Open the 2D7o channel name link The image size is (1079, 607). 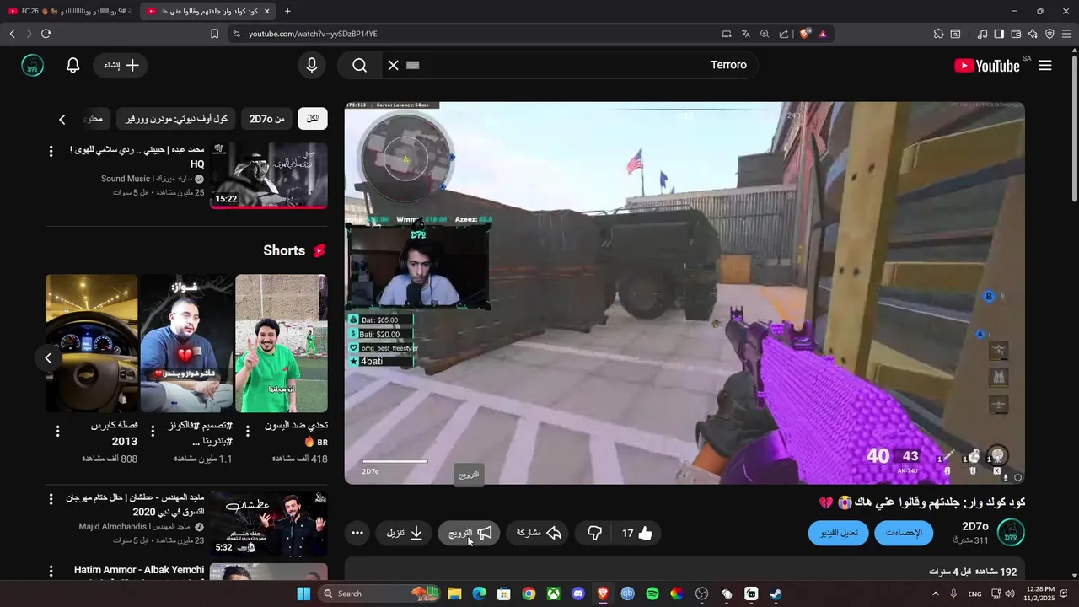974,526
